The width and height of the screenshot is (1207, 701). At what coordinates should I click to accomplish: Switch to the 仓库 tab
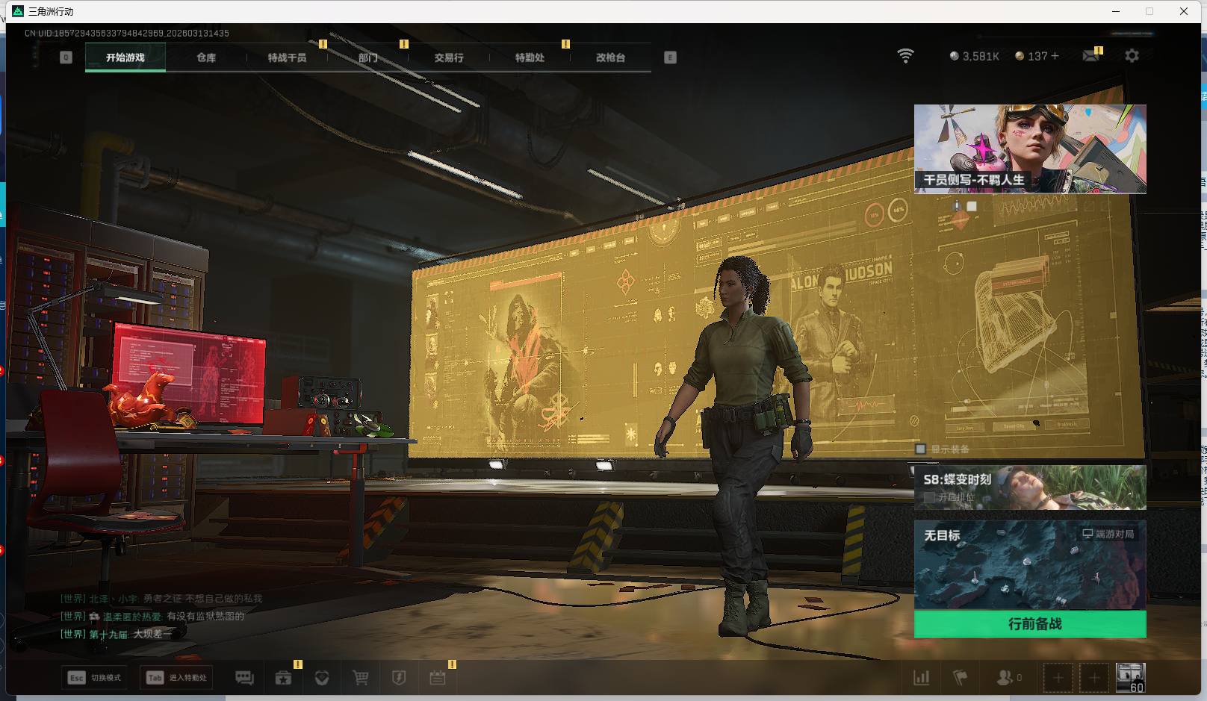coord(206,57)
